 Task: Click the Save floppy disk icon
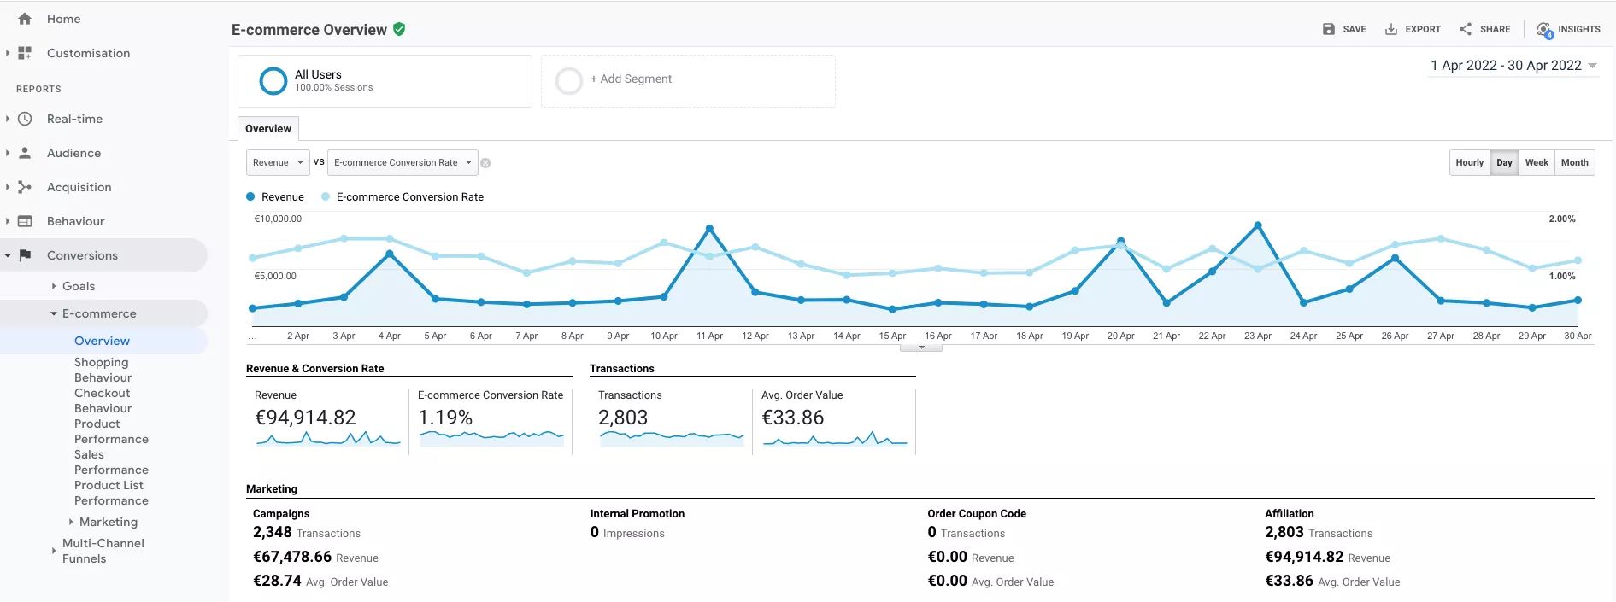click(1328, 29)
